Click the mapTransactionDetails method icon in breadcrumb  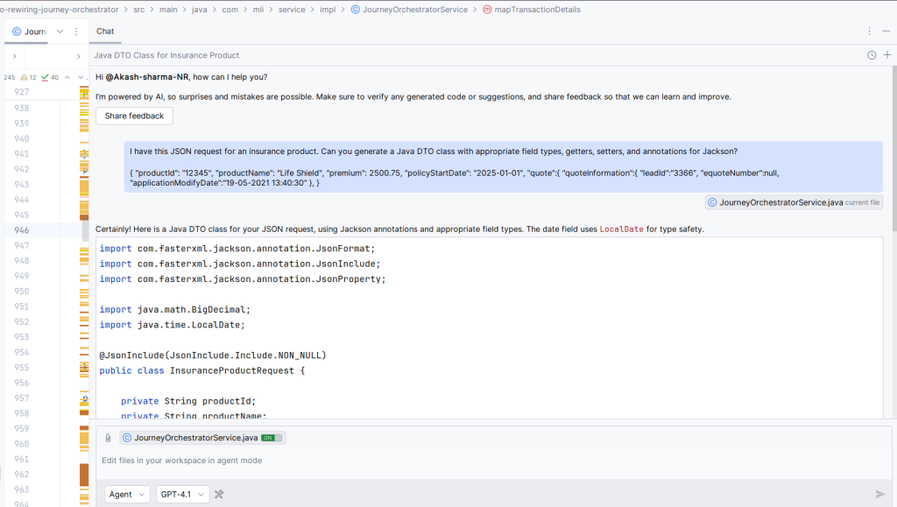coord(487,10)
